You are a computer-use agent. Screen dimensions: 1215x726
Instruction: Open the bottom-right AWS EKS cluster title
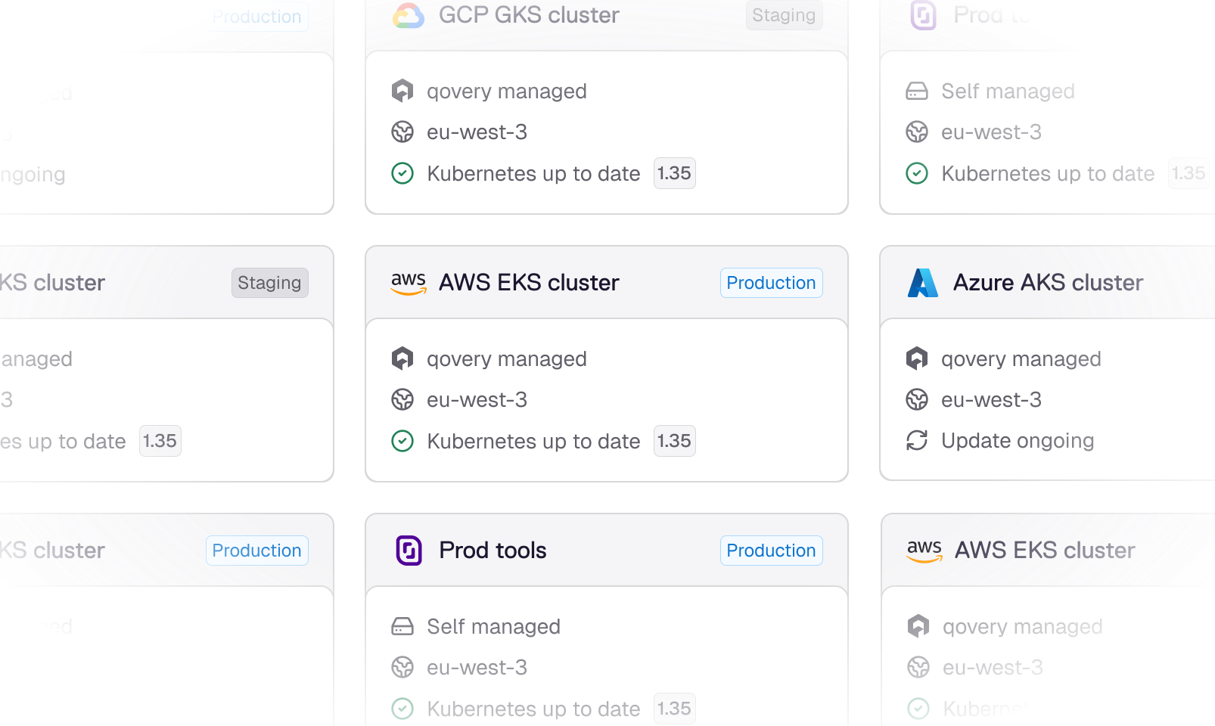1045,551
